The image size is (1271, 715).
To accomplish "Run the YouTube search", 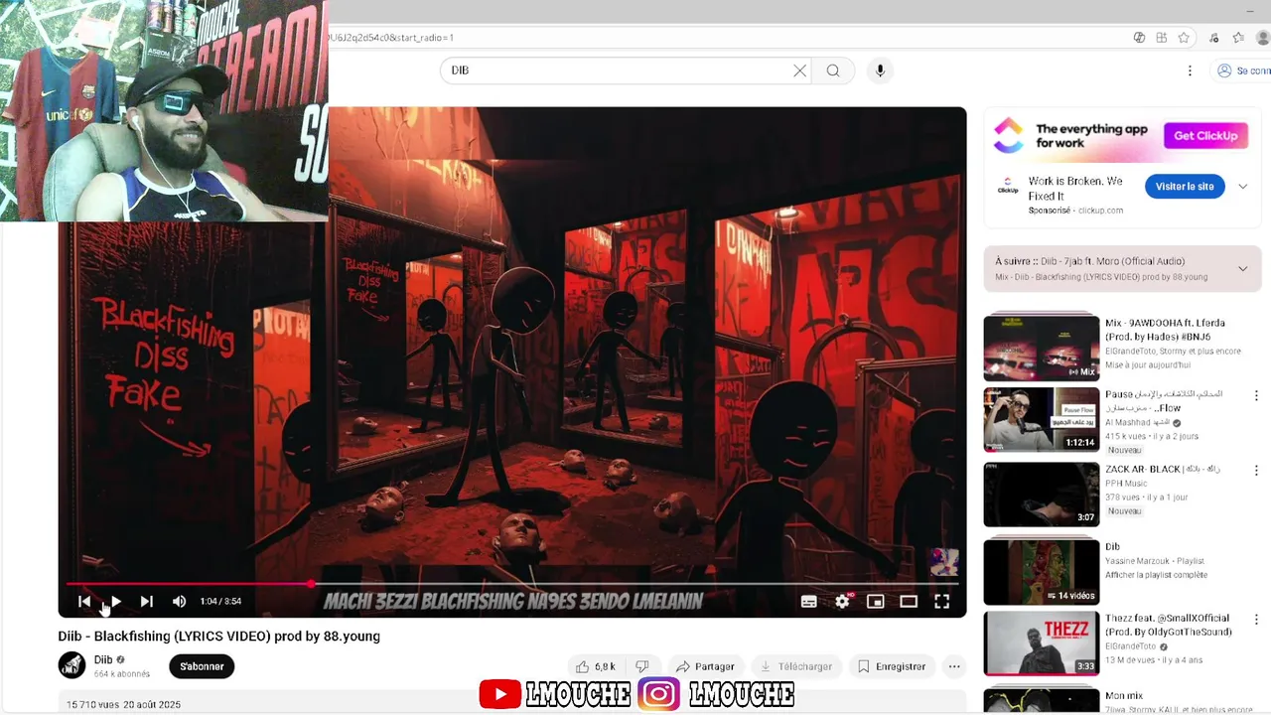I will (x=833, y=71).
